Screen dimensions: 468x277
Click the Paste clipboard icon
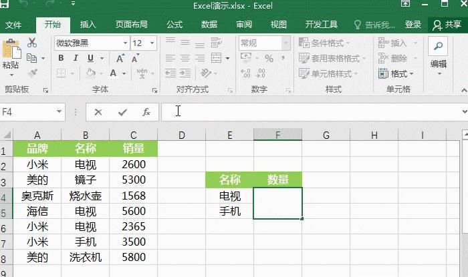[11, 49]
